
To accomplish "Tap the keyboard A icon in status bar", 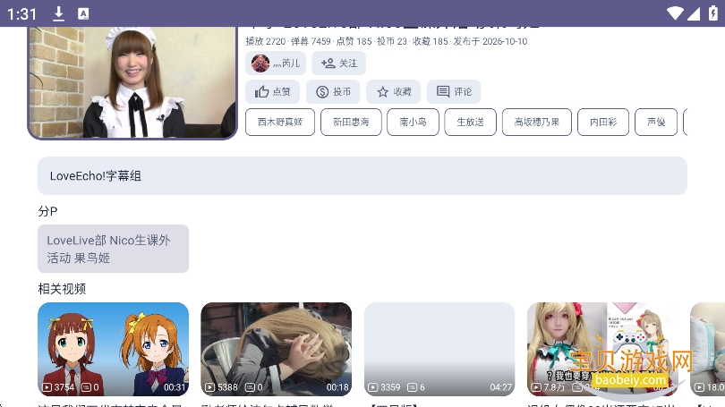I will (83, 13).
